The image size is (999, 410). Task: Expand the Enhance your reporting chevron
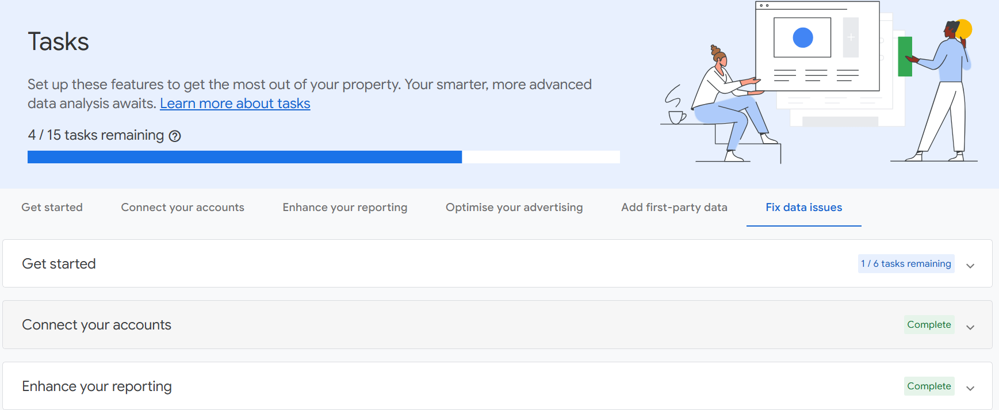coord(970,388)
